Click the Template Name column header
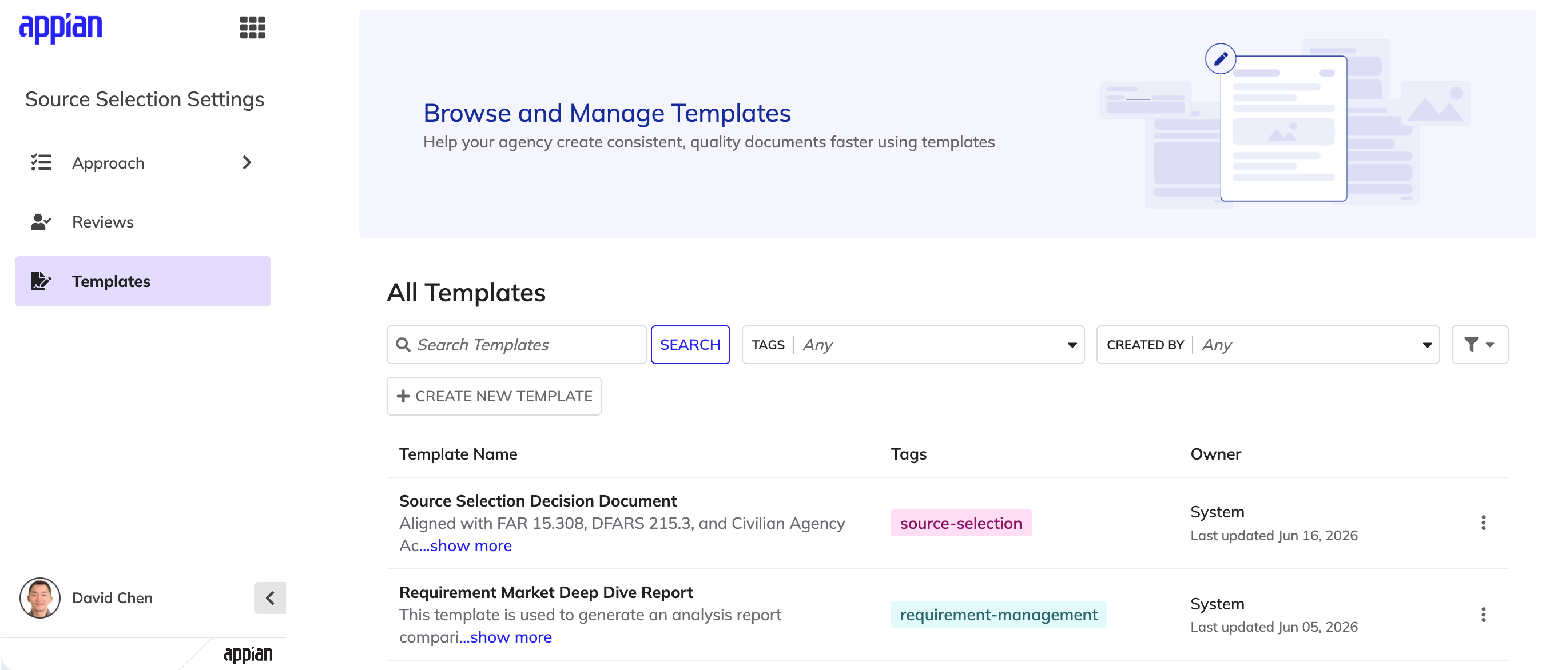 (x=458, y=454)
